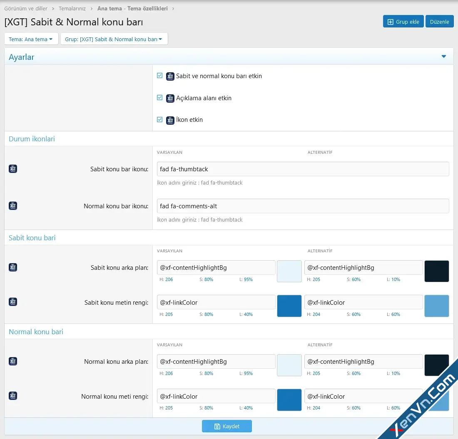Open default Sabit konu metin rengi blue swatch
This screenshot has width=458, height=439.
point(289,306)
